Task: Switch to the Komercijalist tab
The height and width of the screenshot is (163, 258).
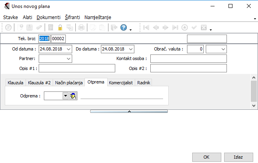Action: tap(121, 83)
